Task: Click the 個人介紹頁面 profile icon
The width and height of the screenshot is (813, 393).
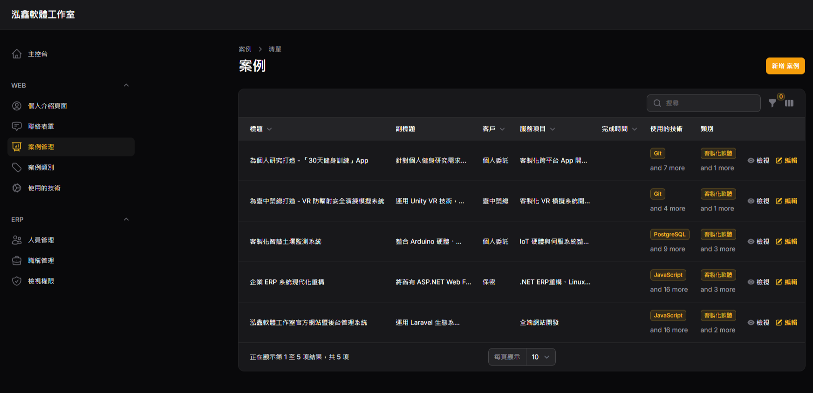Action: coord(17,106)
